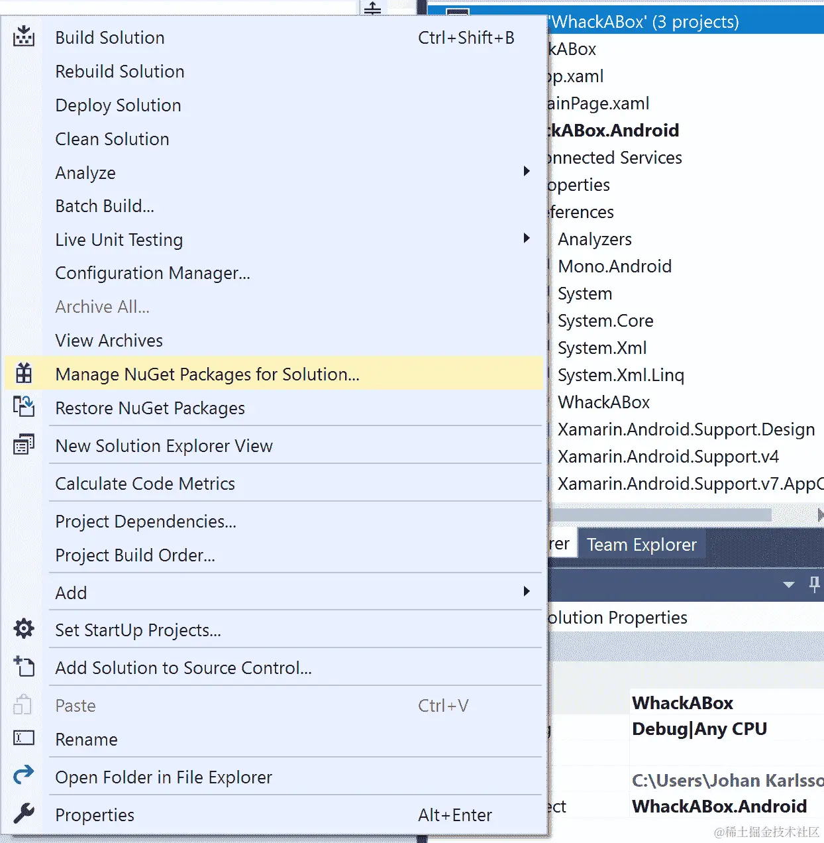Viewport: 824px width, 843px height.
Task: Switch to the Team Explorer tab
Action: 641,545
